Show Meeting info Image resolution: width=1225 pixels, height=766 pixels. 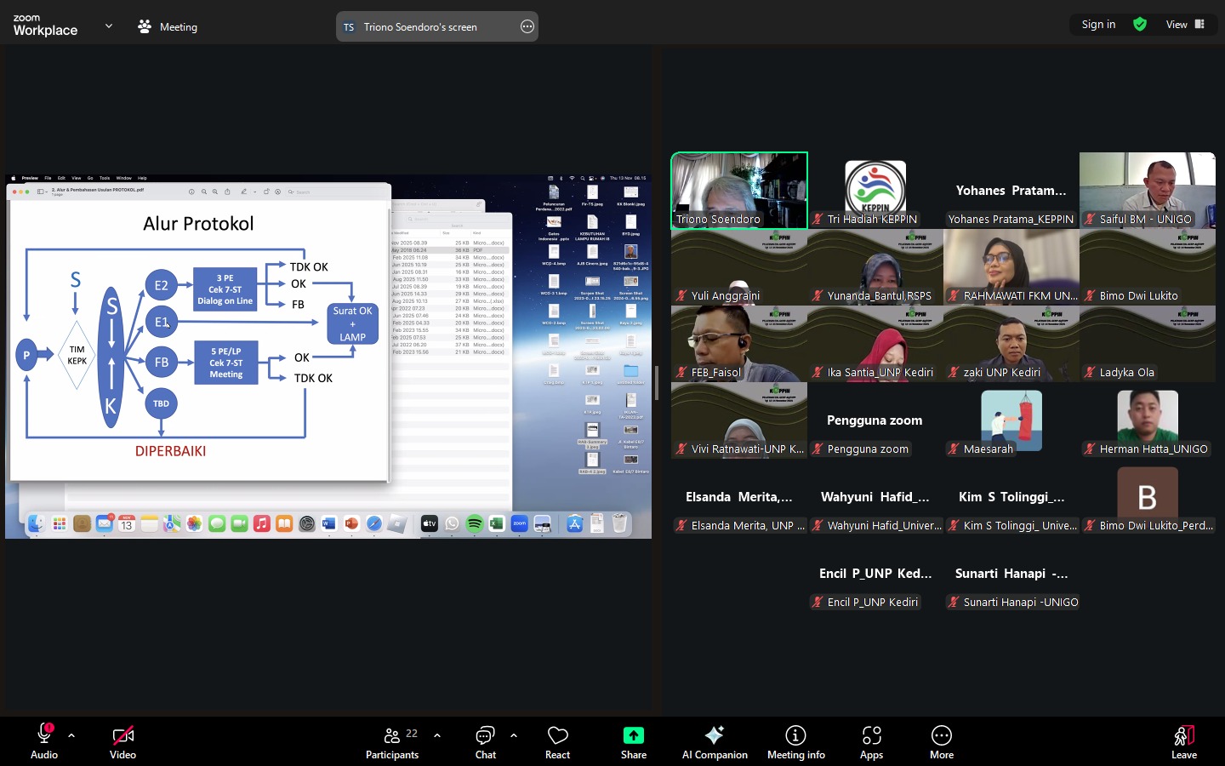click(795, 740)
